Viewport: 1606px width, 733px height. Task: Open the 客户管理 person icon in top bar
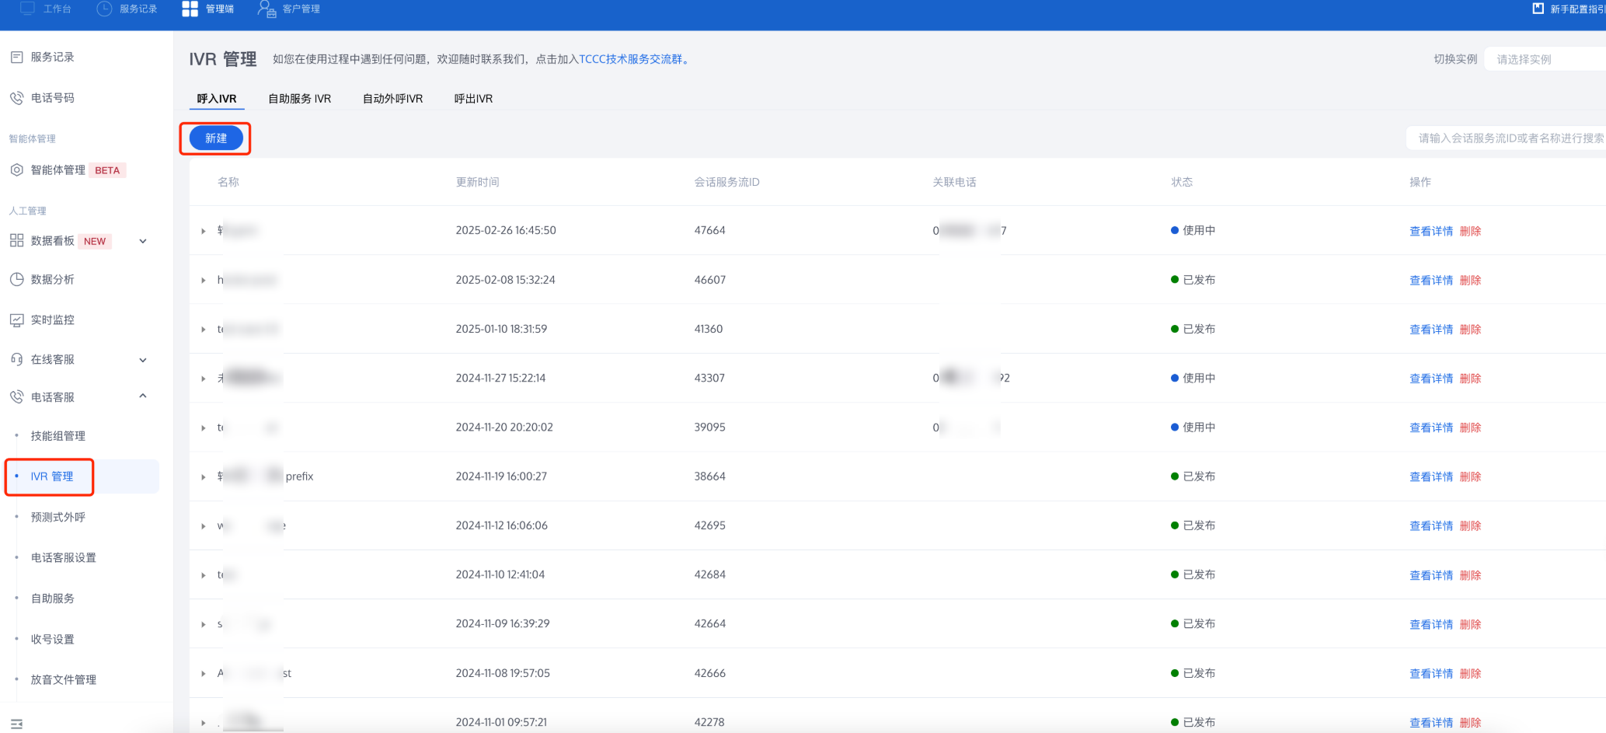click(x=267, y=9)
